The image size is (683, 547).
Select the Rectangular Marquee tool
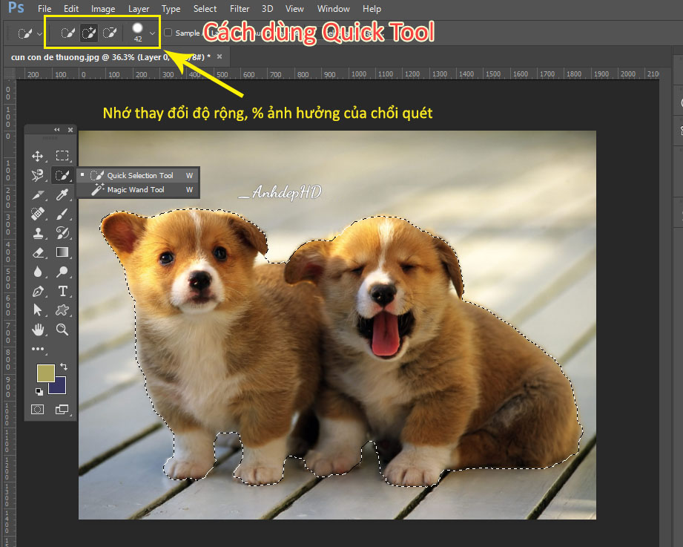62,156
